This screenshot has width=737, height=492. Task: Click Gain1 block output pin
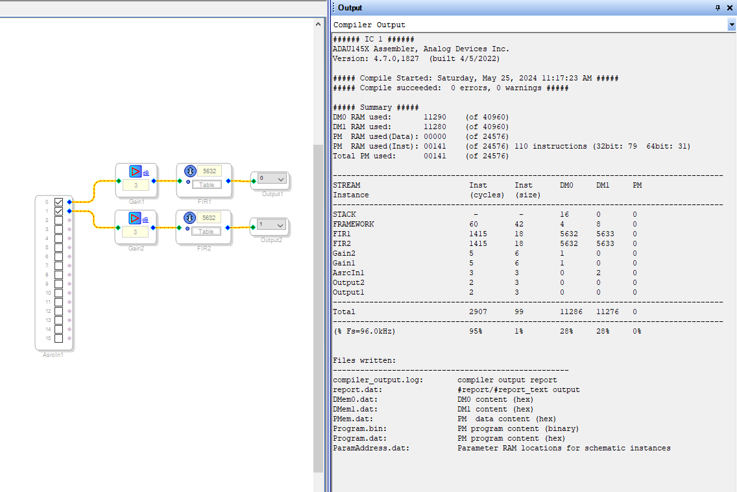154,181
